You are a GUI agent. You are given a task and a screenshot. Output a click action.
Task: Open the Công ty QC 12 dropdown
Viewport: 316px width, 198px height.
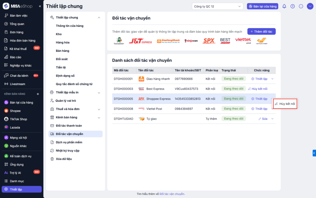pos(217,6)
